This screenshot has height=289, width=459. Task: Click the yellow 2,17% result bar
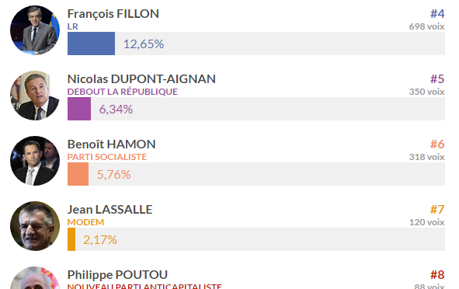click(x=71, y=239)
